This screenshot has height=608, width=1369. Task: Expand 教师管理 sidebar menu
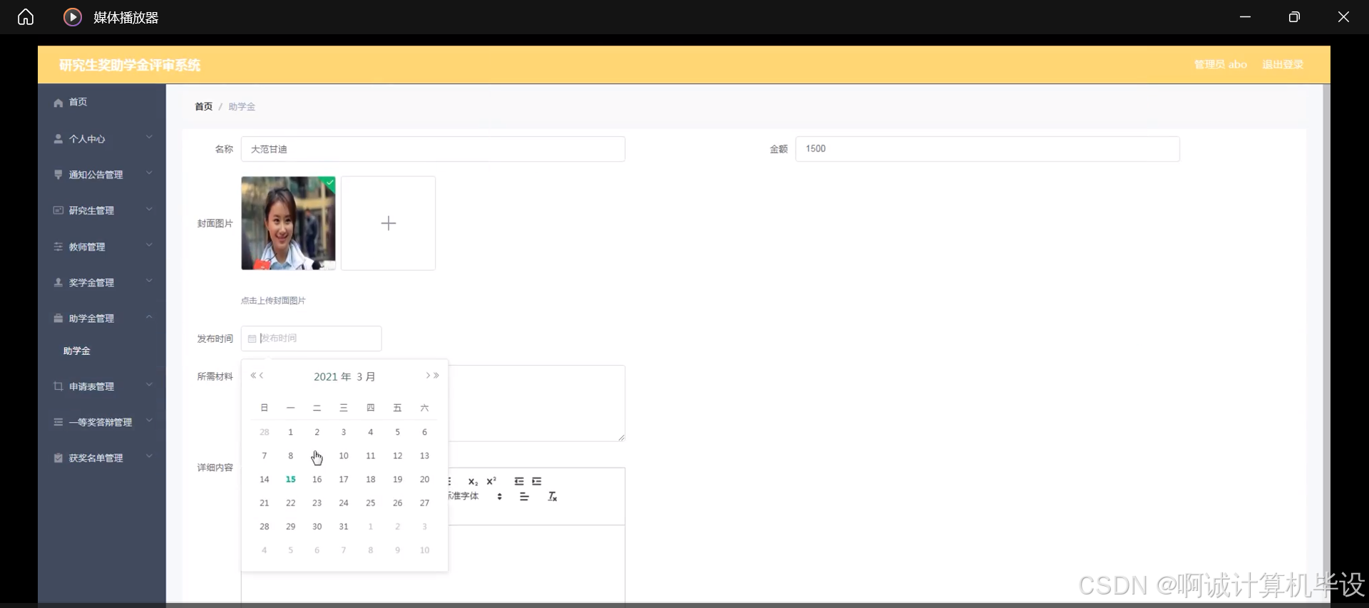coord(102,247)
